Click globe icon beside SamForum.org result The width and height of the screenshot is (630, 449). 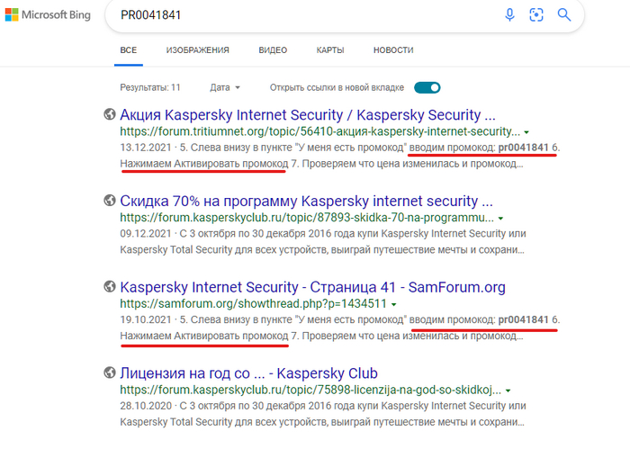[x=110, y=287]
